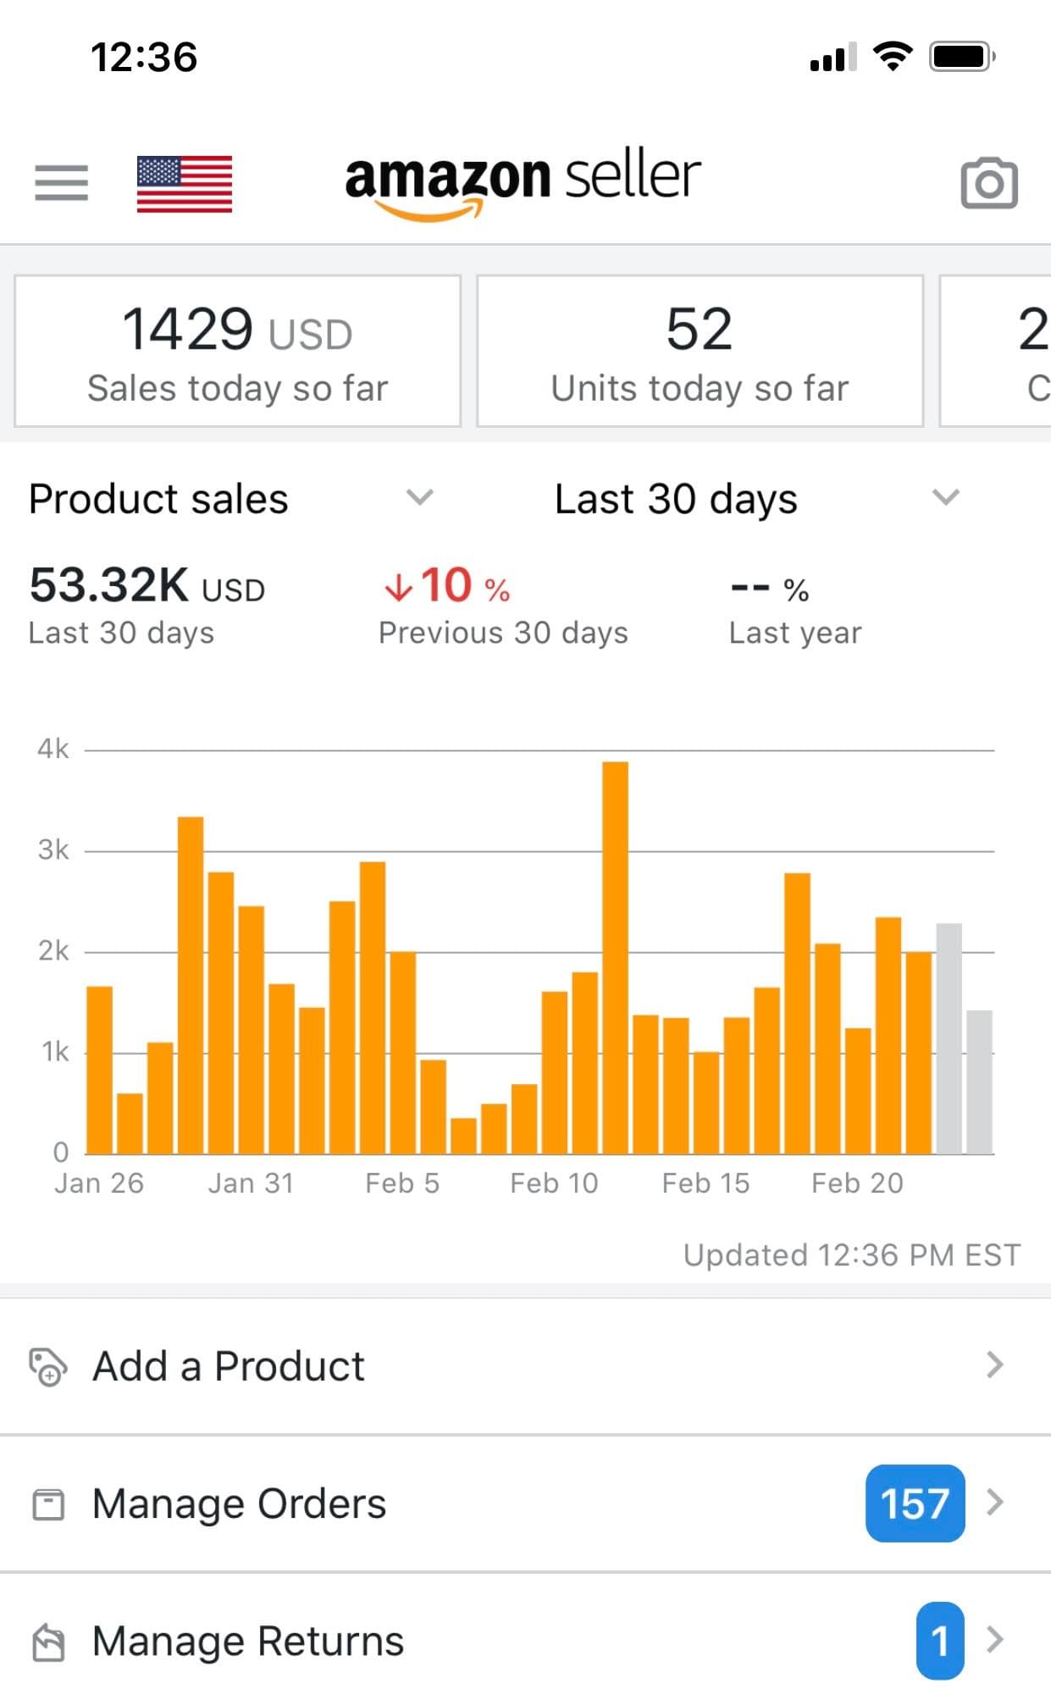Tap the battery status icon

[962, 58]
